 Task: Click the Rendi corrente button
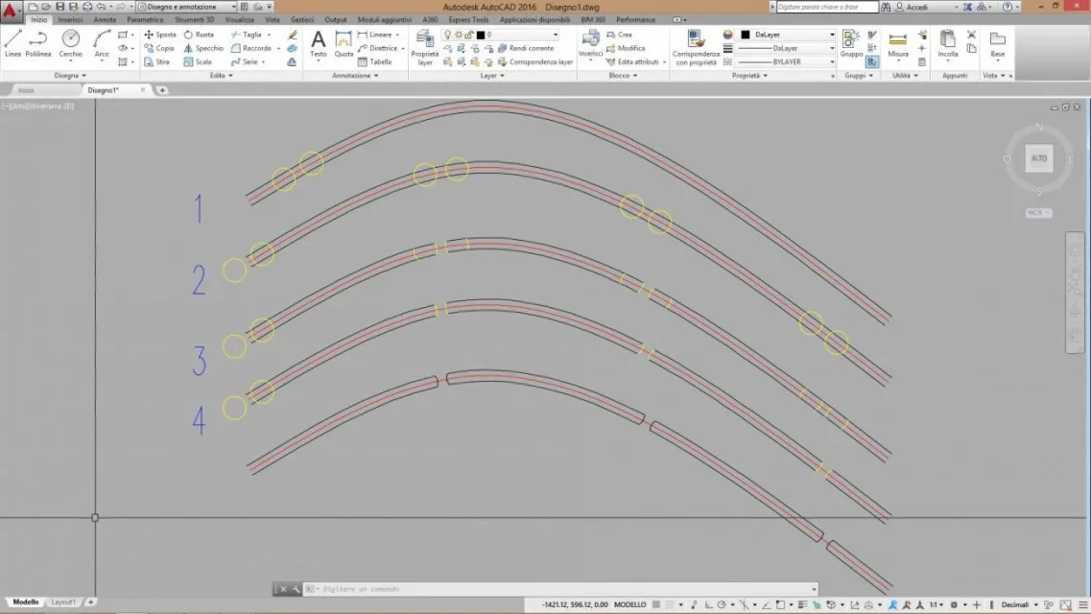click(x=531, y=48)
